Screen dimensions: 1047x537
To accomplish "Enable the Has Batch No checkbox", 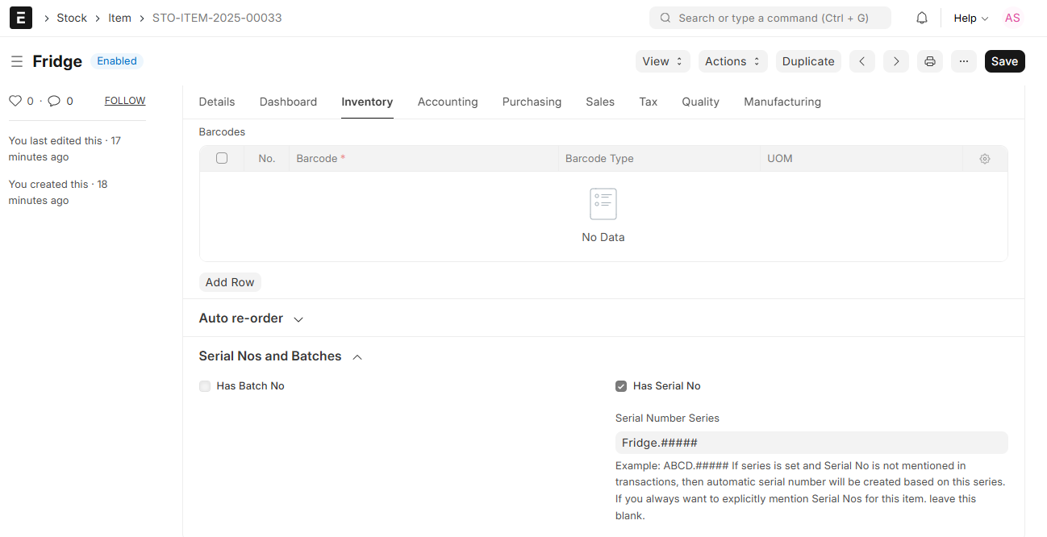I will [205, 386].
